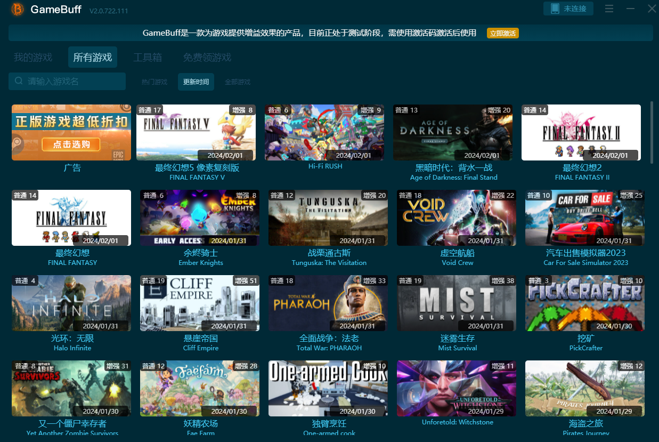The image size is (659, 442).
Task: Open the PickCrafter thumbnail
Action: pyautogui.click(x=585, y=303)
